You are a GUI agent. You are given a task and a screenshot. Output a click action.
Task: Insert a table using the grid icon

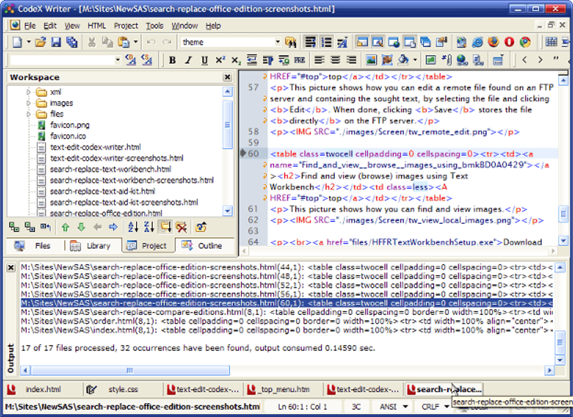pyautogui.click(x=551, y=42)
